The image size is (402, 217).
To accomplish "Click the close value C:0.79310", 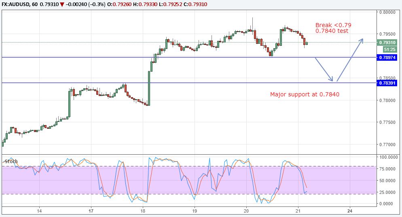I will point(195,4).
